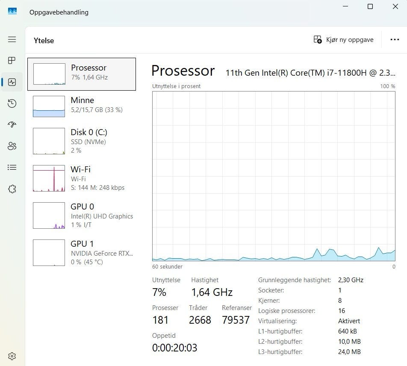Click the Kjør ny oppgave icon
Screen dimensions: 407x366
pyautogui.click(x=318, y=39)
